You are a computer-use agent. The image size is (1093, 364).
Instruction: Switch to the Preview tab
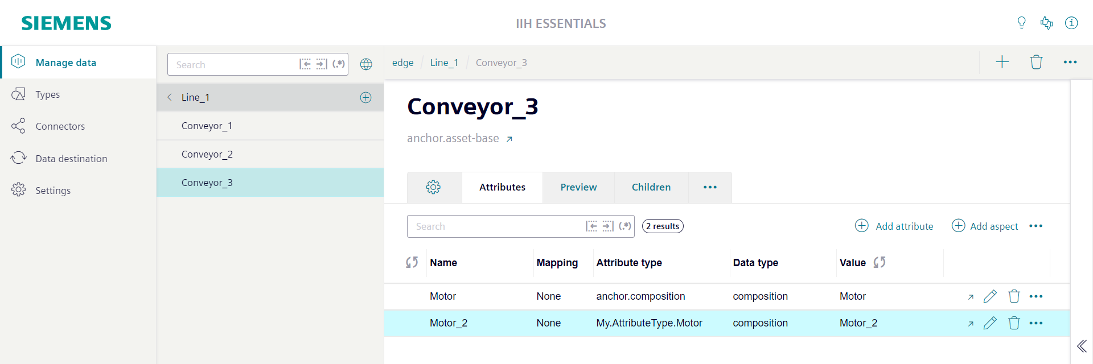pyautogui.click(x=578, y=187)
